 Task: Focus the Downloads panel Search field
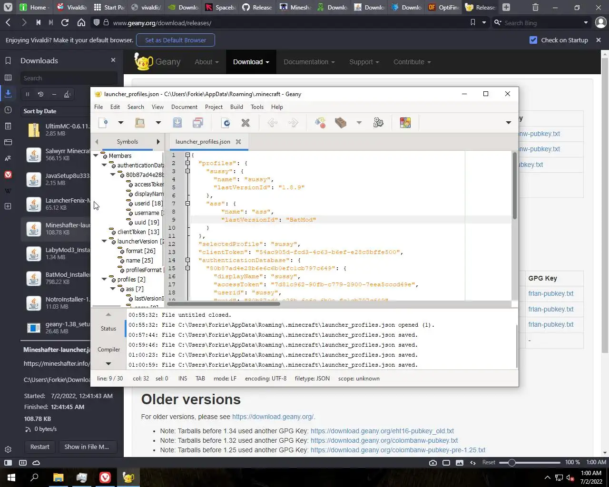(x=69, y=78)
